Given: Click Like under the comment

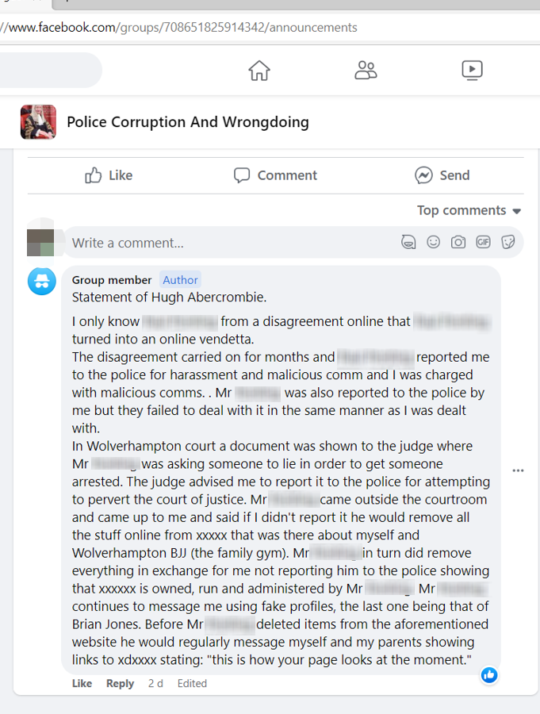Looking at the screenshot, I should coord(82,684).
